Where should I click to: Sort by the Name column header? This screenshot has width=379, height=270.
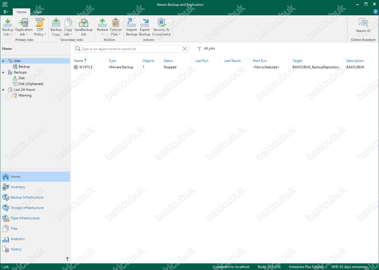point(79,61)
